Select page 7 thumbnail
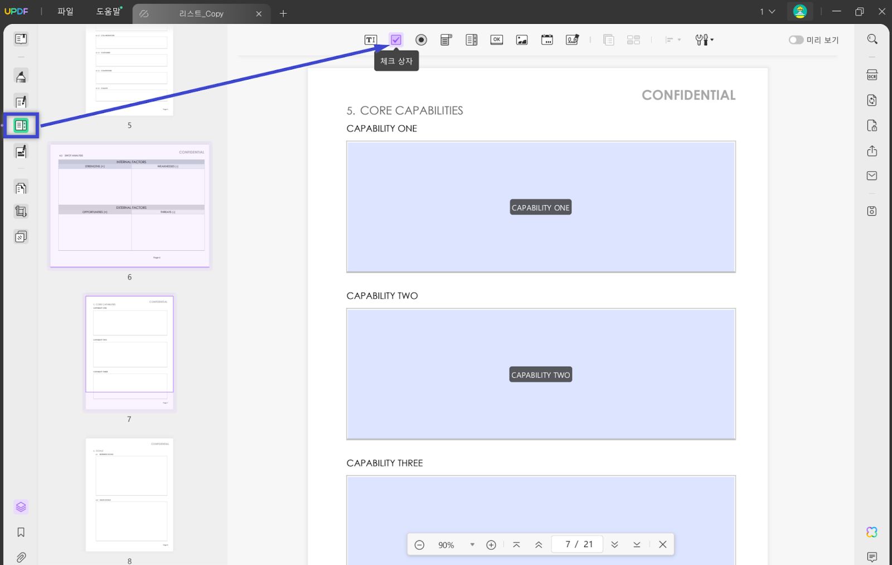892x565 pixels. [x=129, y=352]
